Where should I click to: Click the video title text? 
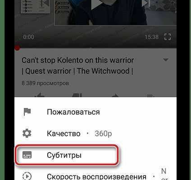[x=77, y=66]
